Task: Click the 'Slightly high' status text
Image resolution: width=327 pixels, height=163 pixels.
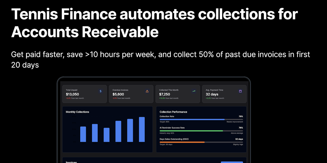Action: pyautogui.click(x=238, y=144)
